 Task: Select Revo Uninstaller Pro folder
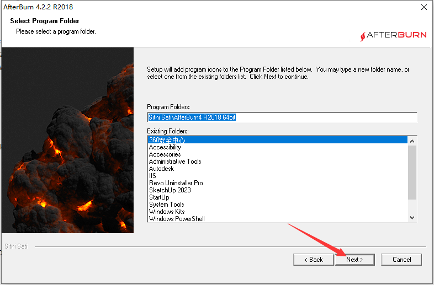point(278,183)
